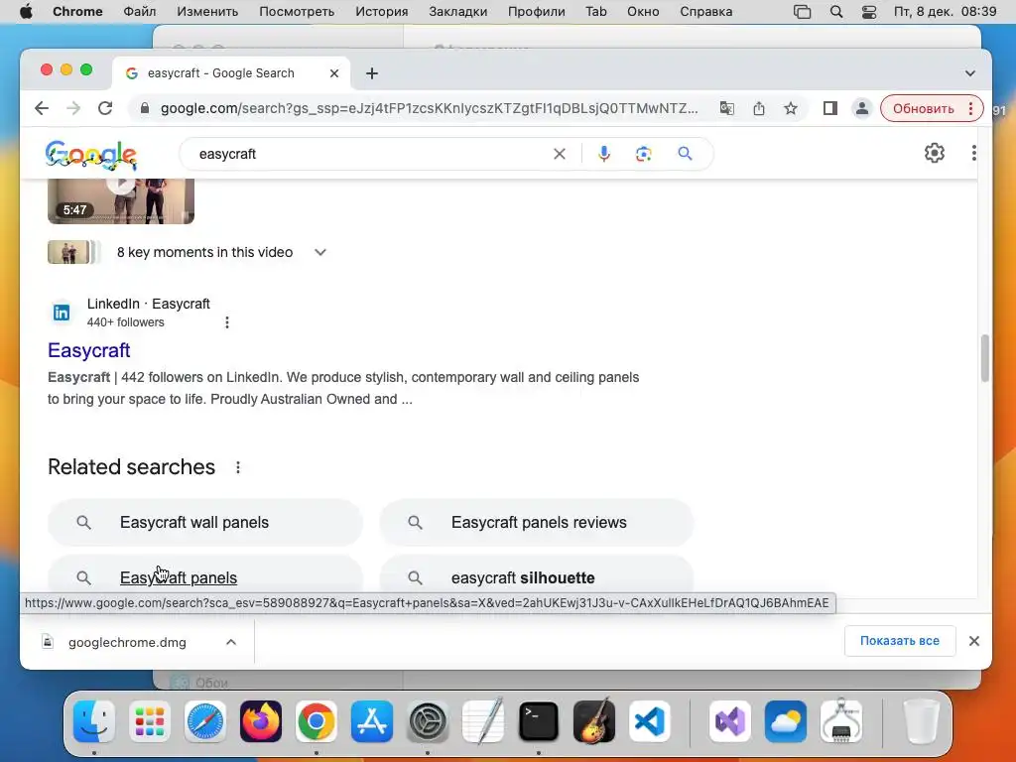The height and width of the screenshot is (762, 1016).
Task: Open System Settings from the dock
Action: 428,721
